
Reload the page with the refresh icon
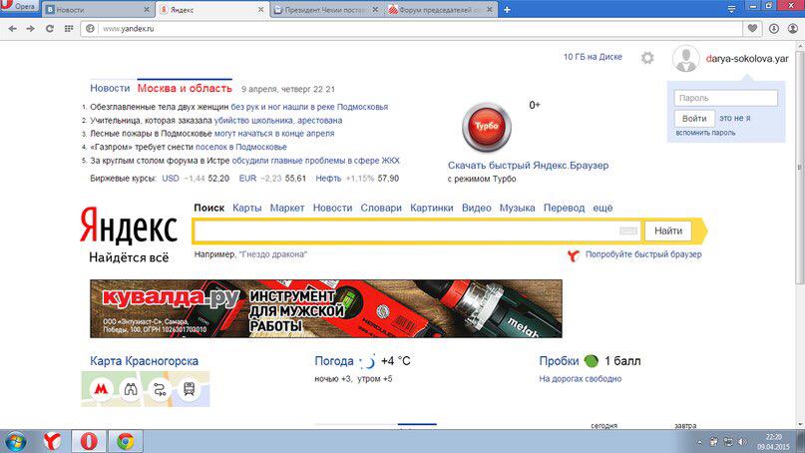coord(49,29)
